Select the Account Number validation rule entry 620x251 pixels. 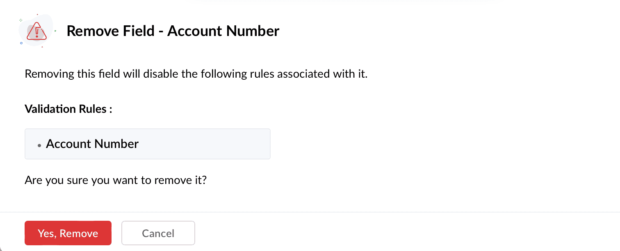tap(92, 144)
